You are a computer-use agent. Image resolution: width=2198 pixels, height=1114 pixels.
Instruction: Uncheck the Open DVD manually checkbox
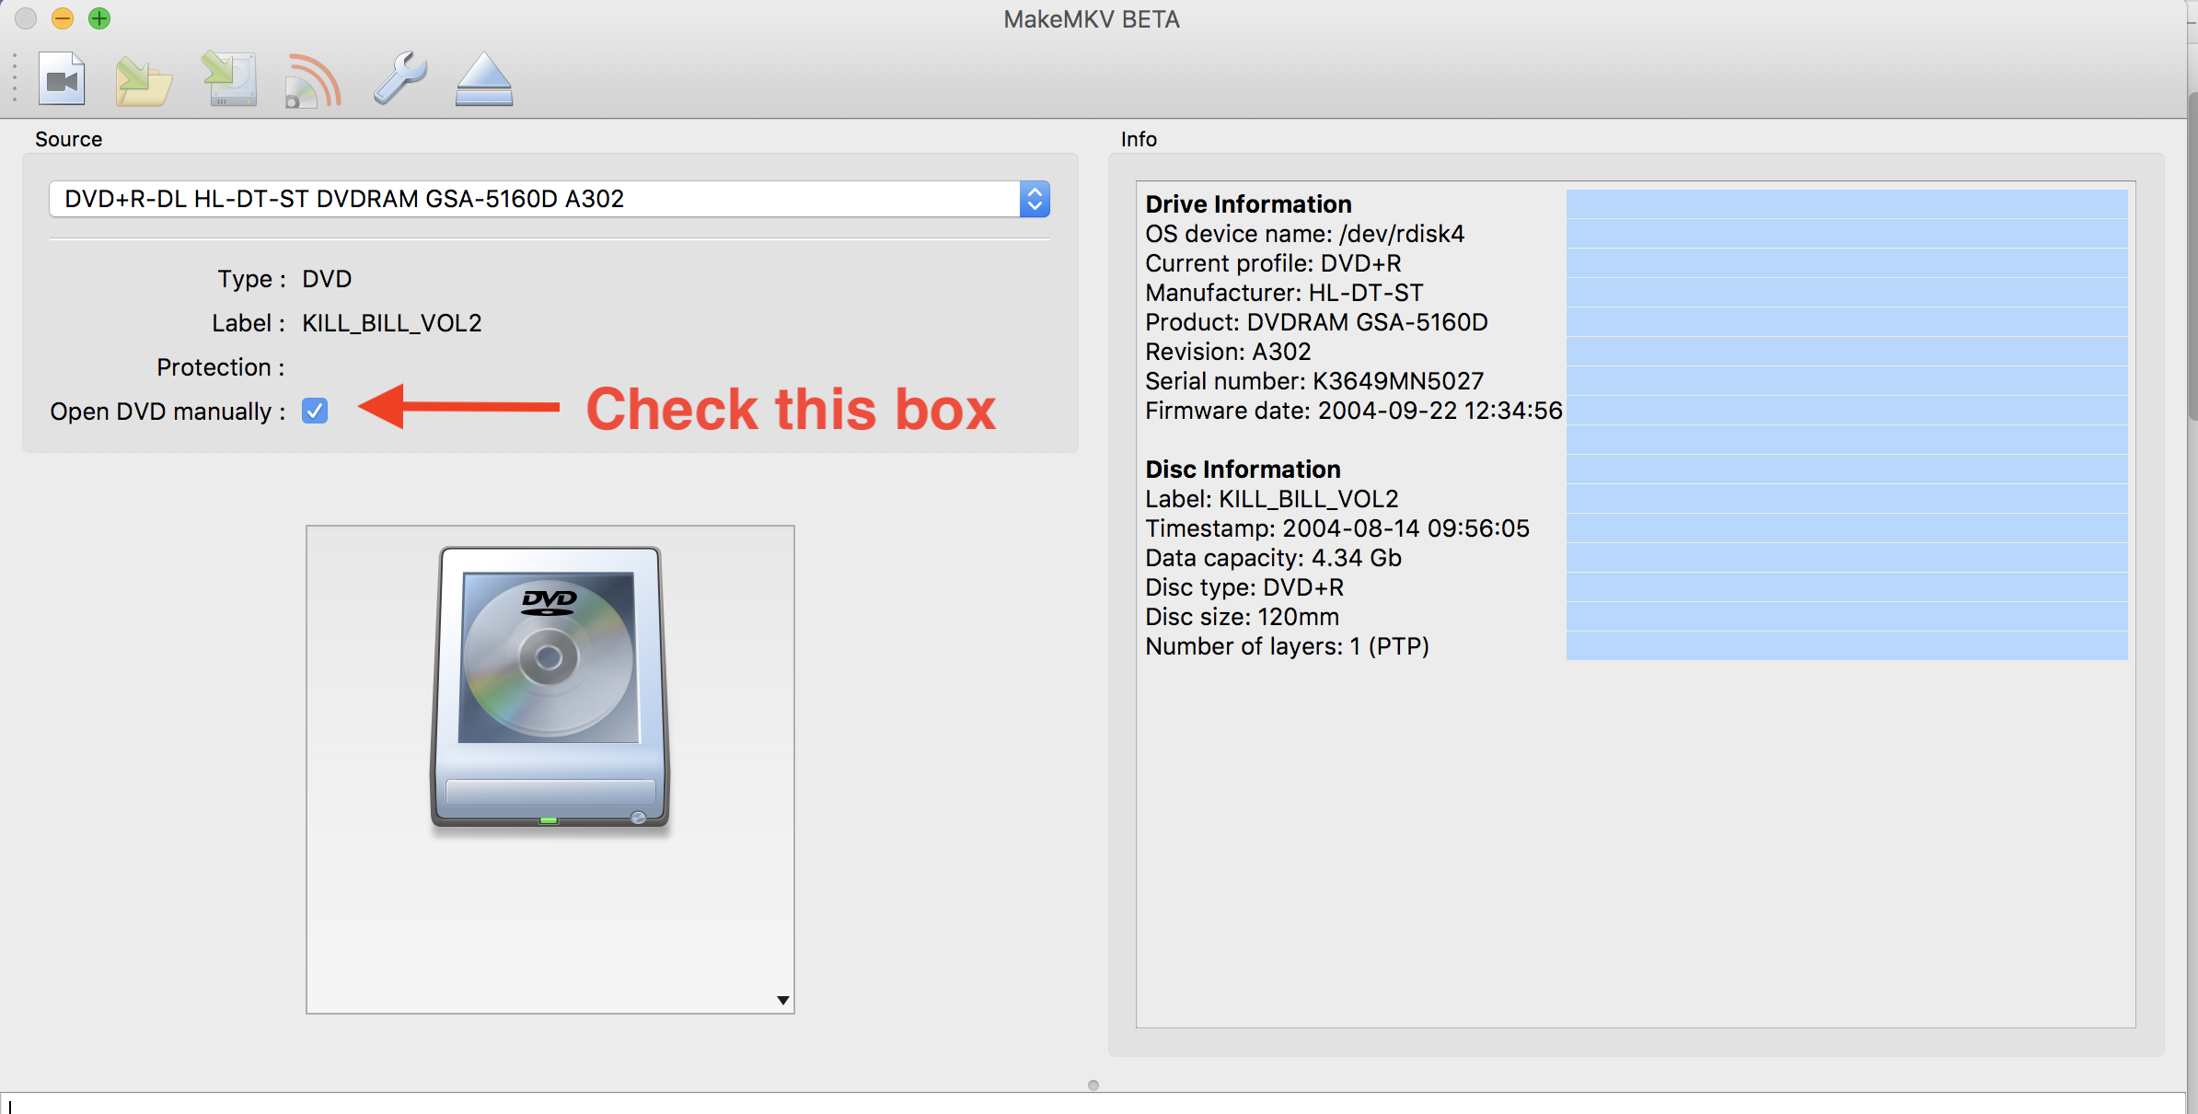pos(315,411)
